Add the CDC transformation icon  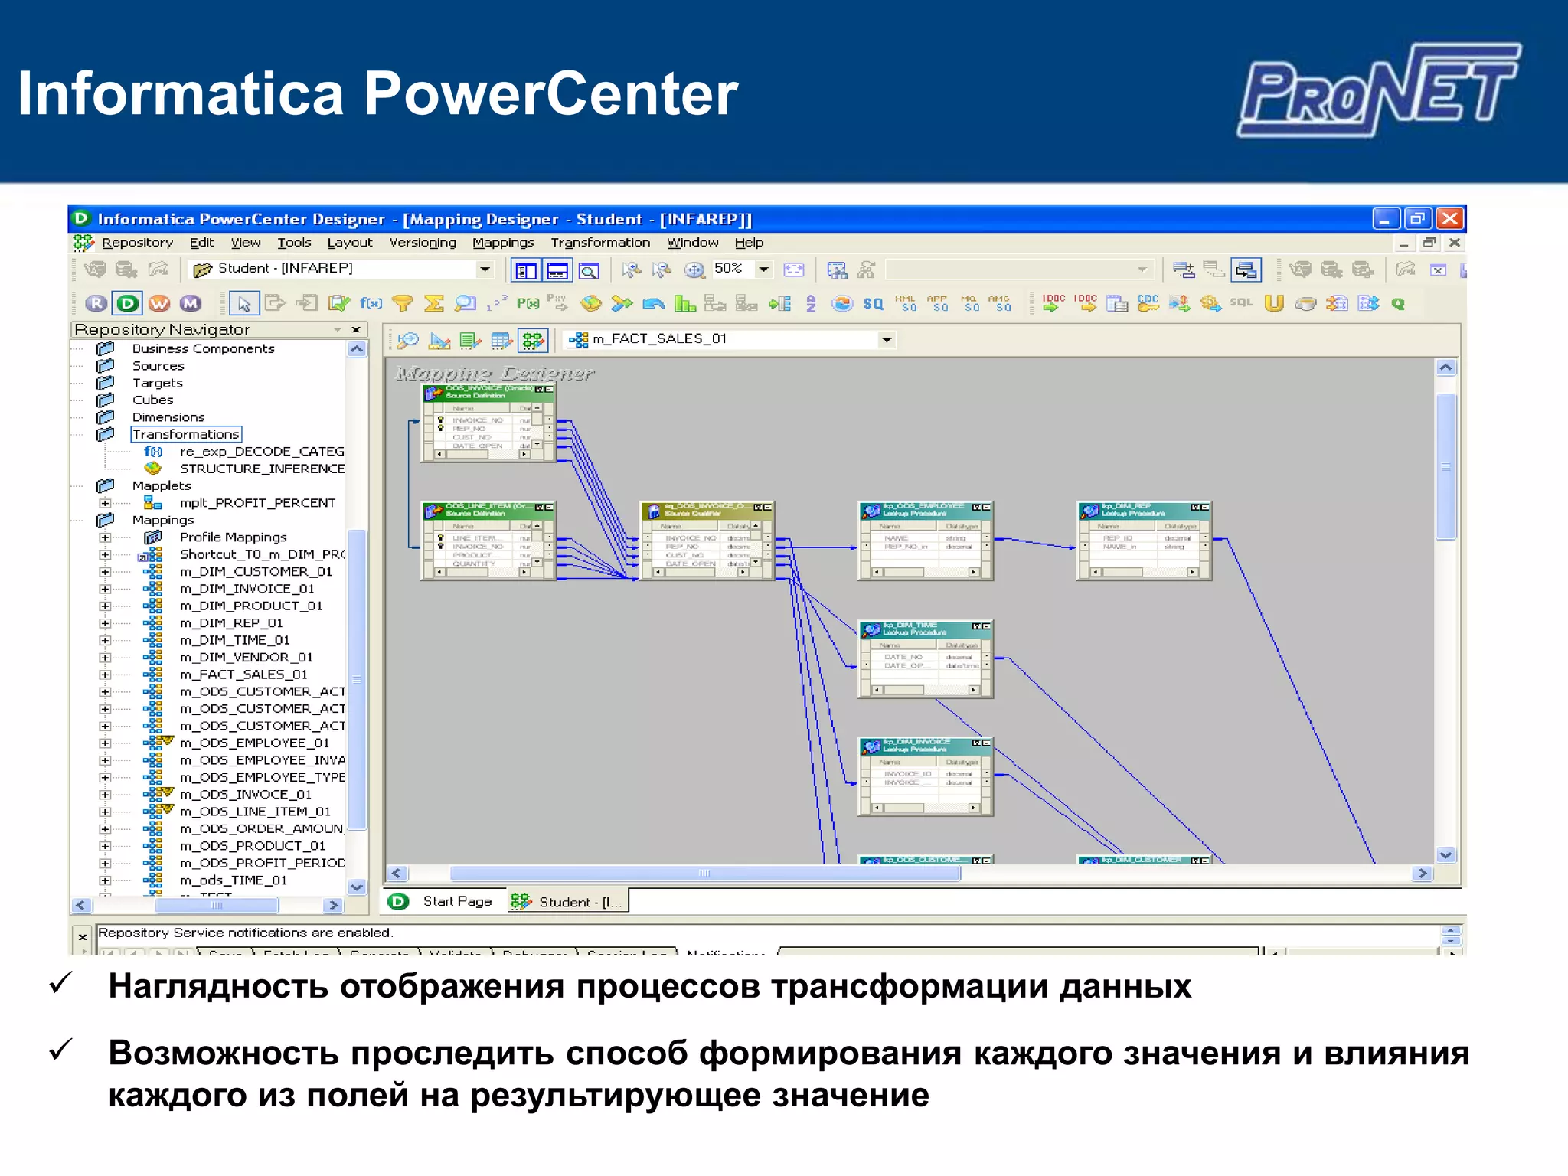tap(1148, 304)
